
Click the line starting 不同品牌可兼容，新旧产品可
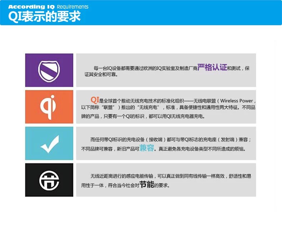(163, 148)
